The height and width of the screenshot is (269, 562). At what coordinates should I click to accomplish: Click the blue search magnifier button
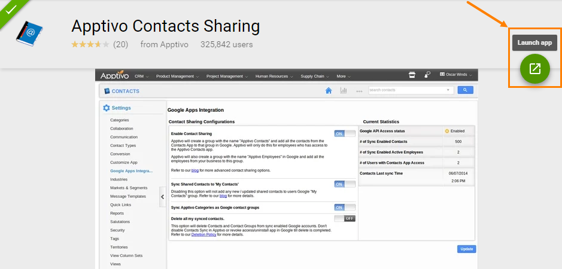[x=465, y=90]
